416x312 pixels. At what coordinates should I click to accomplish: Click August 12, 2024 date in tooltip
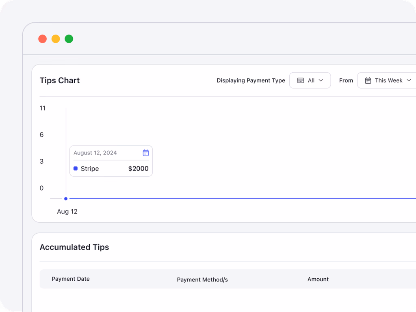(x=95, y=153)
